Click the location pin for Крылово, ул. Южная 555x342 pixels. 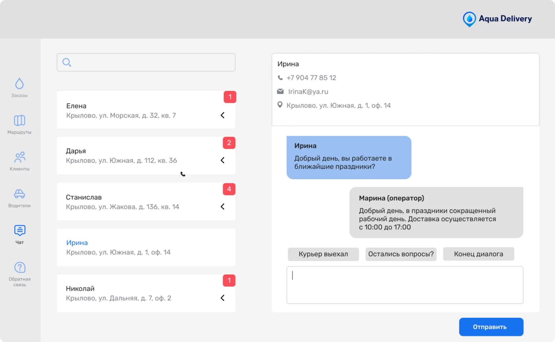[280, 105]
